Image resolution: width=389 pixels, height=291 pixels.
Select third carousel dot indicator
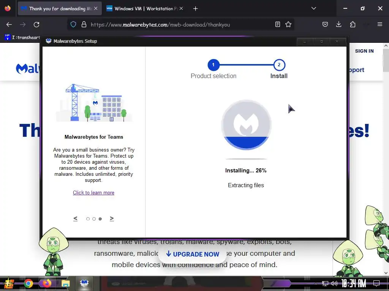100,219
